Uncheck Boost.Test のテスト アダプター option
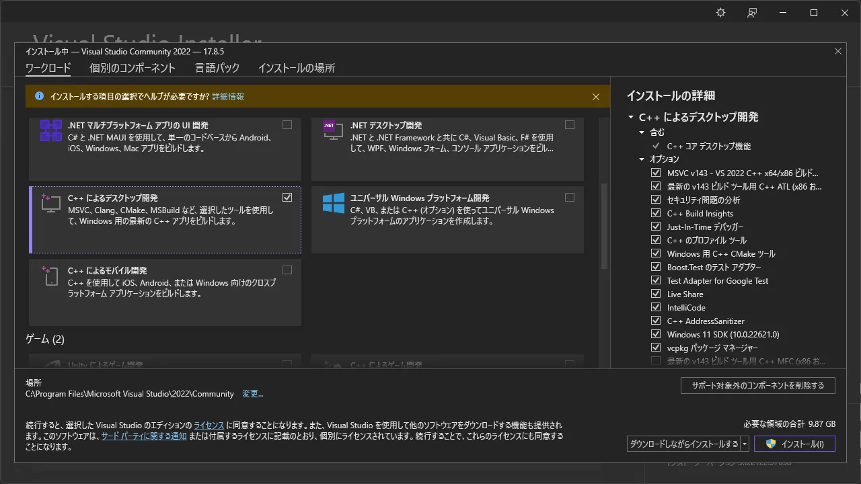 [656, 267]
